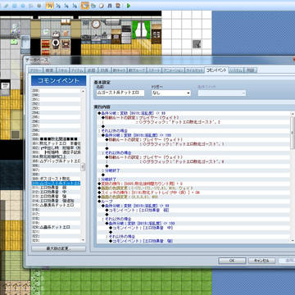
Task: Switch to the 敵キャラ tab
Action: [x=119, y=70]
